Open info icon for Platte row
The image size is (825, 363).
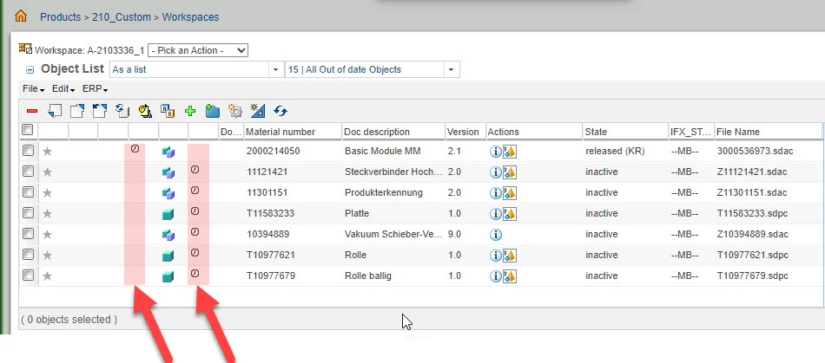click(495, 213)
